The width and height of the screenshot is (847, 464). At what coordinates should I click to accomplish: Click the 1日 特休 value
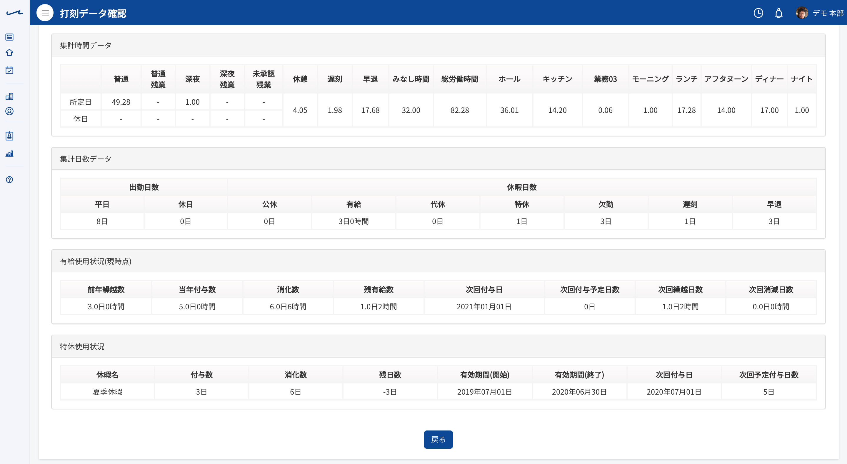521,221
